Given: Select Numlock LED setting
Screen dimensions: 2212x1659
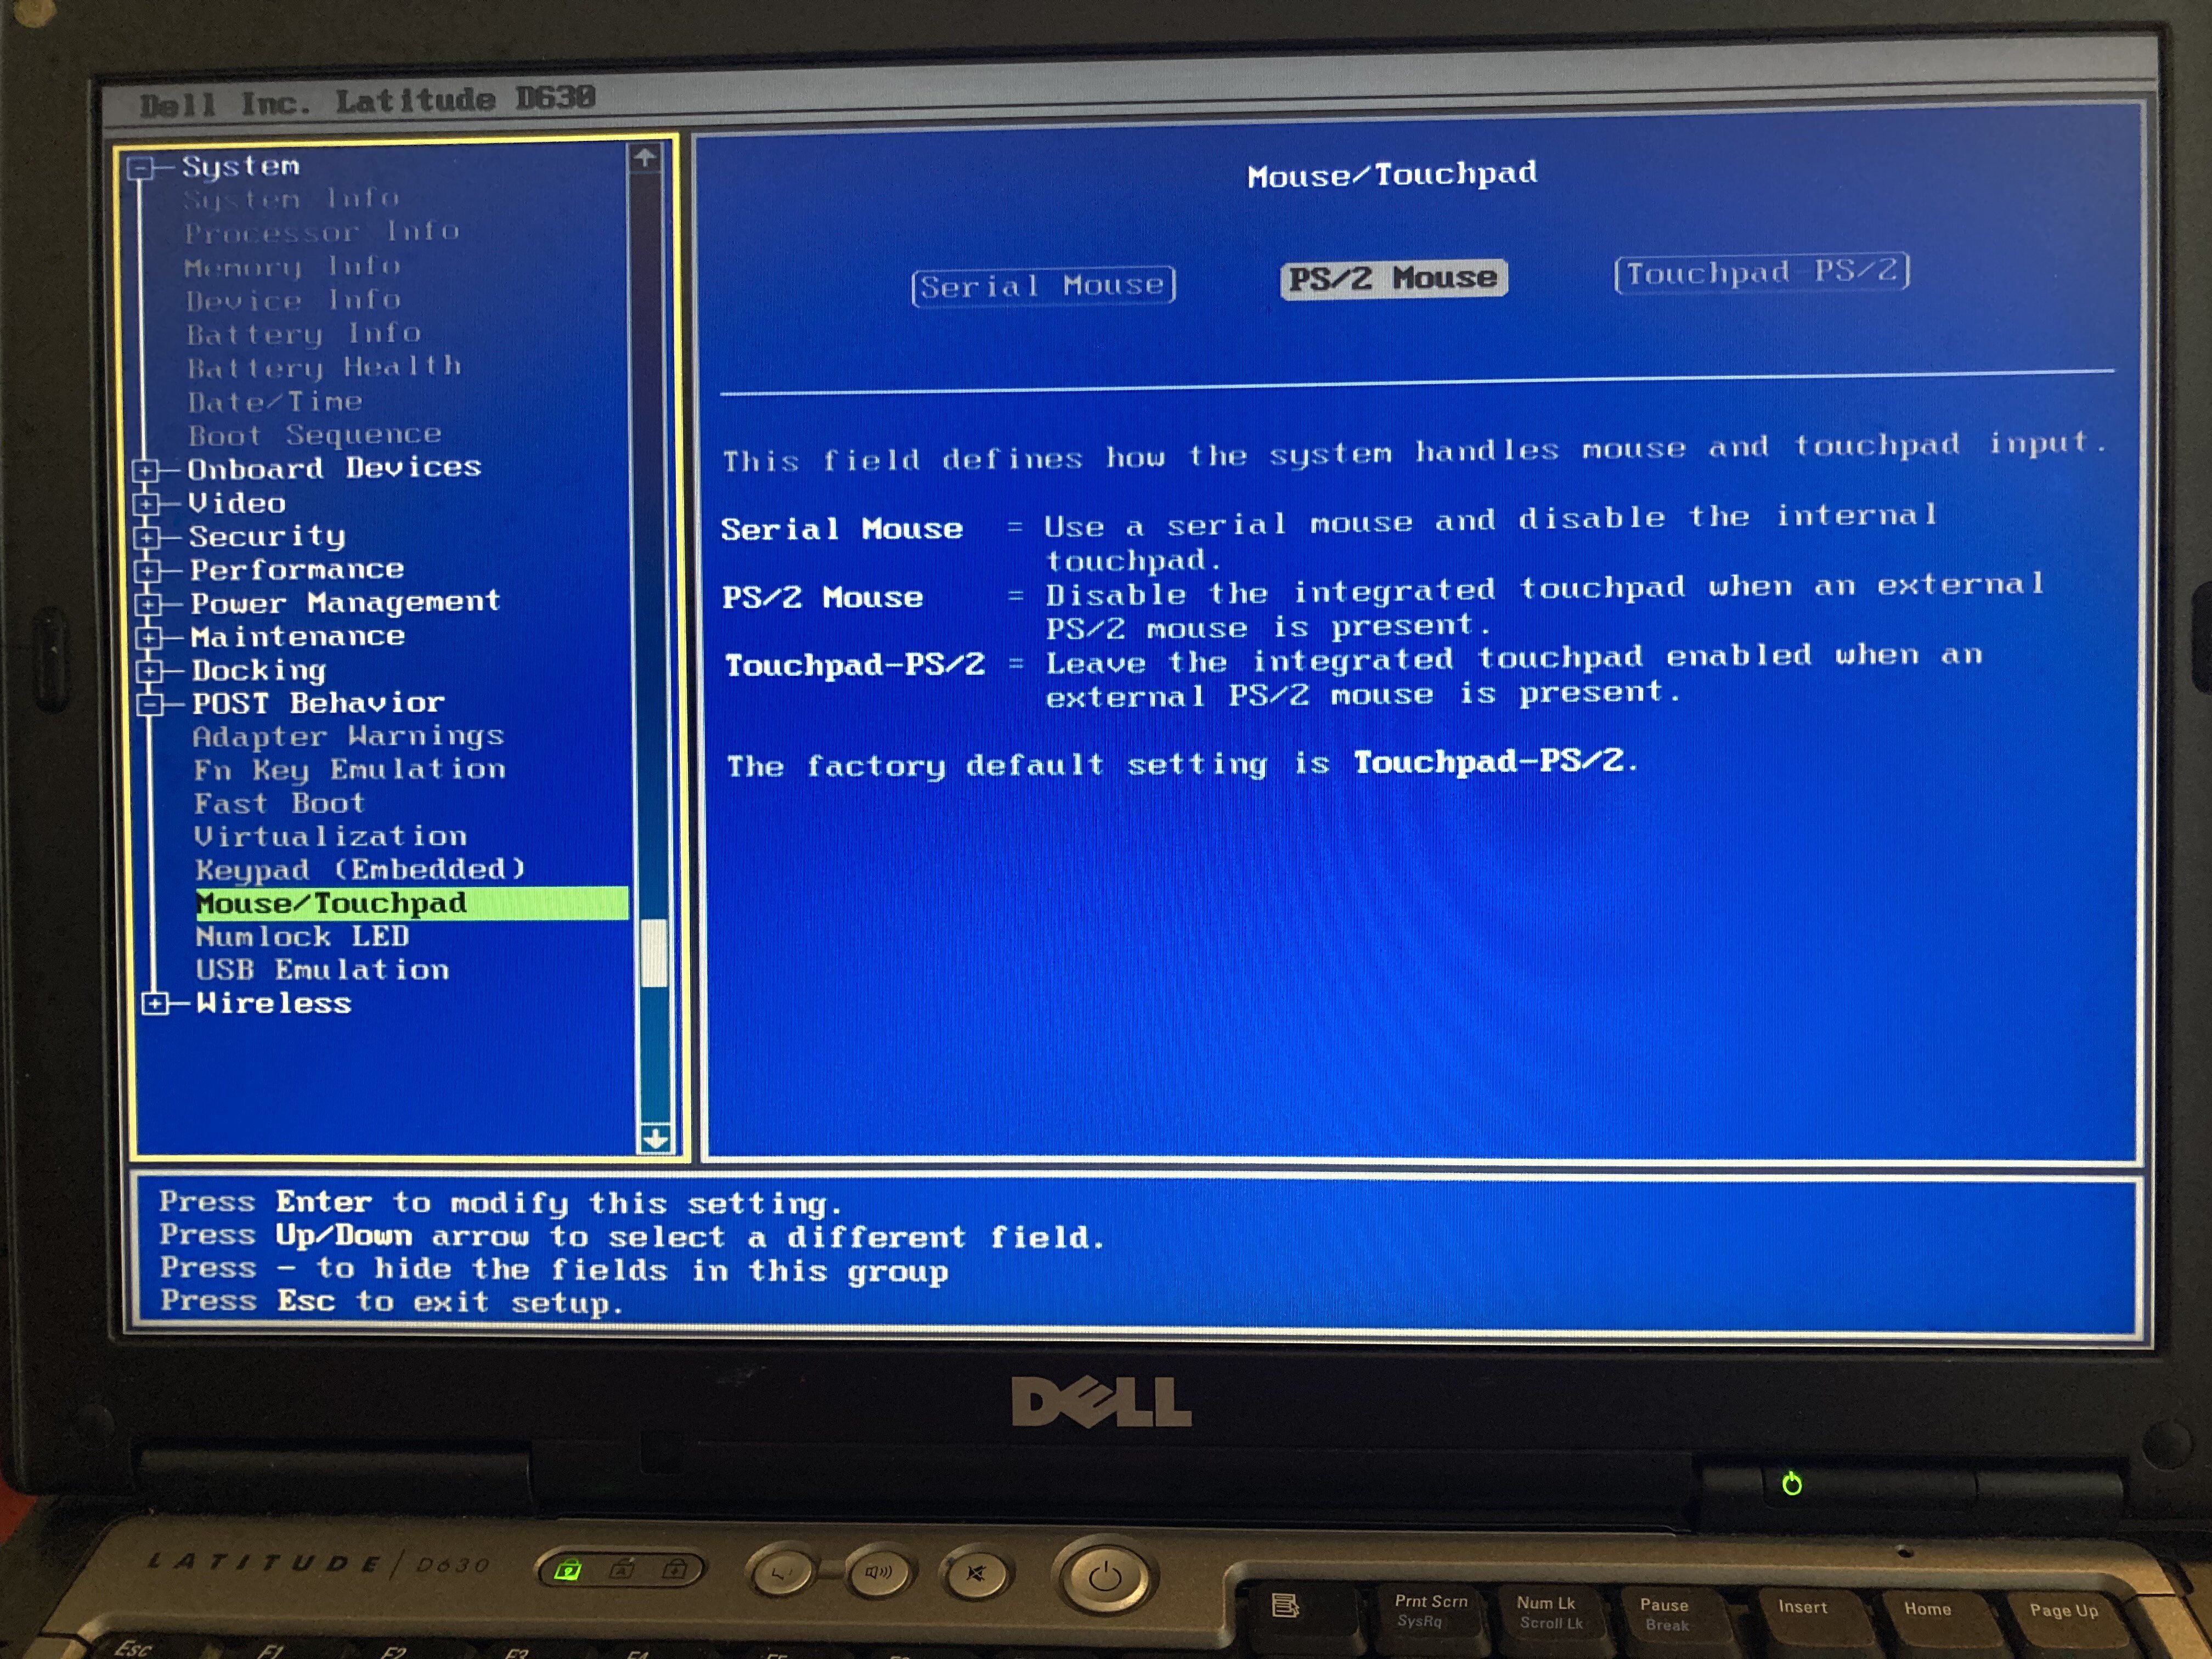Looking at the screenshot, I should [x=302, y=937].
